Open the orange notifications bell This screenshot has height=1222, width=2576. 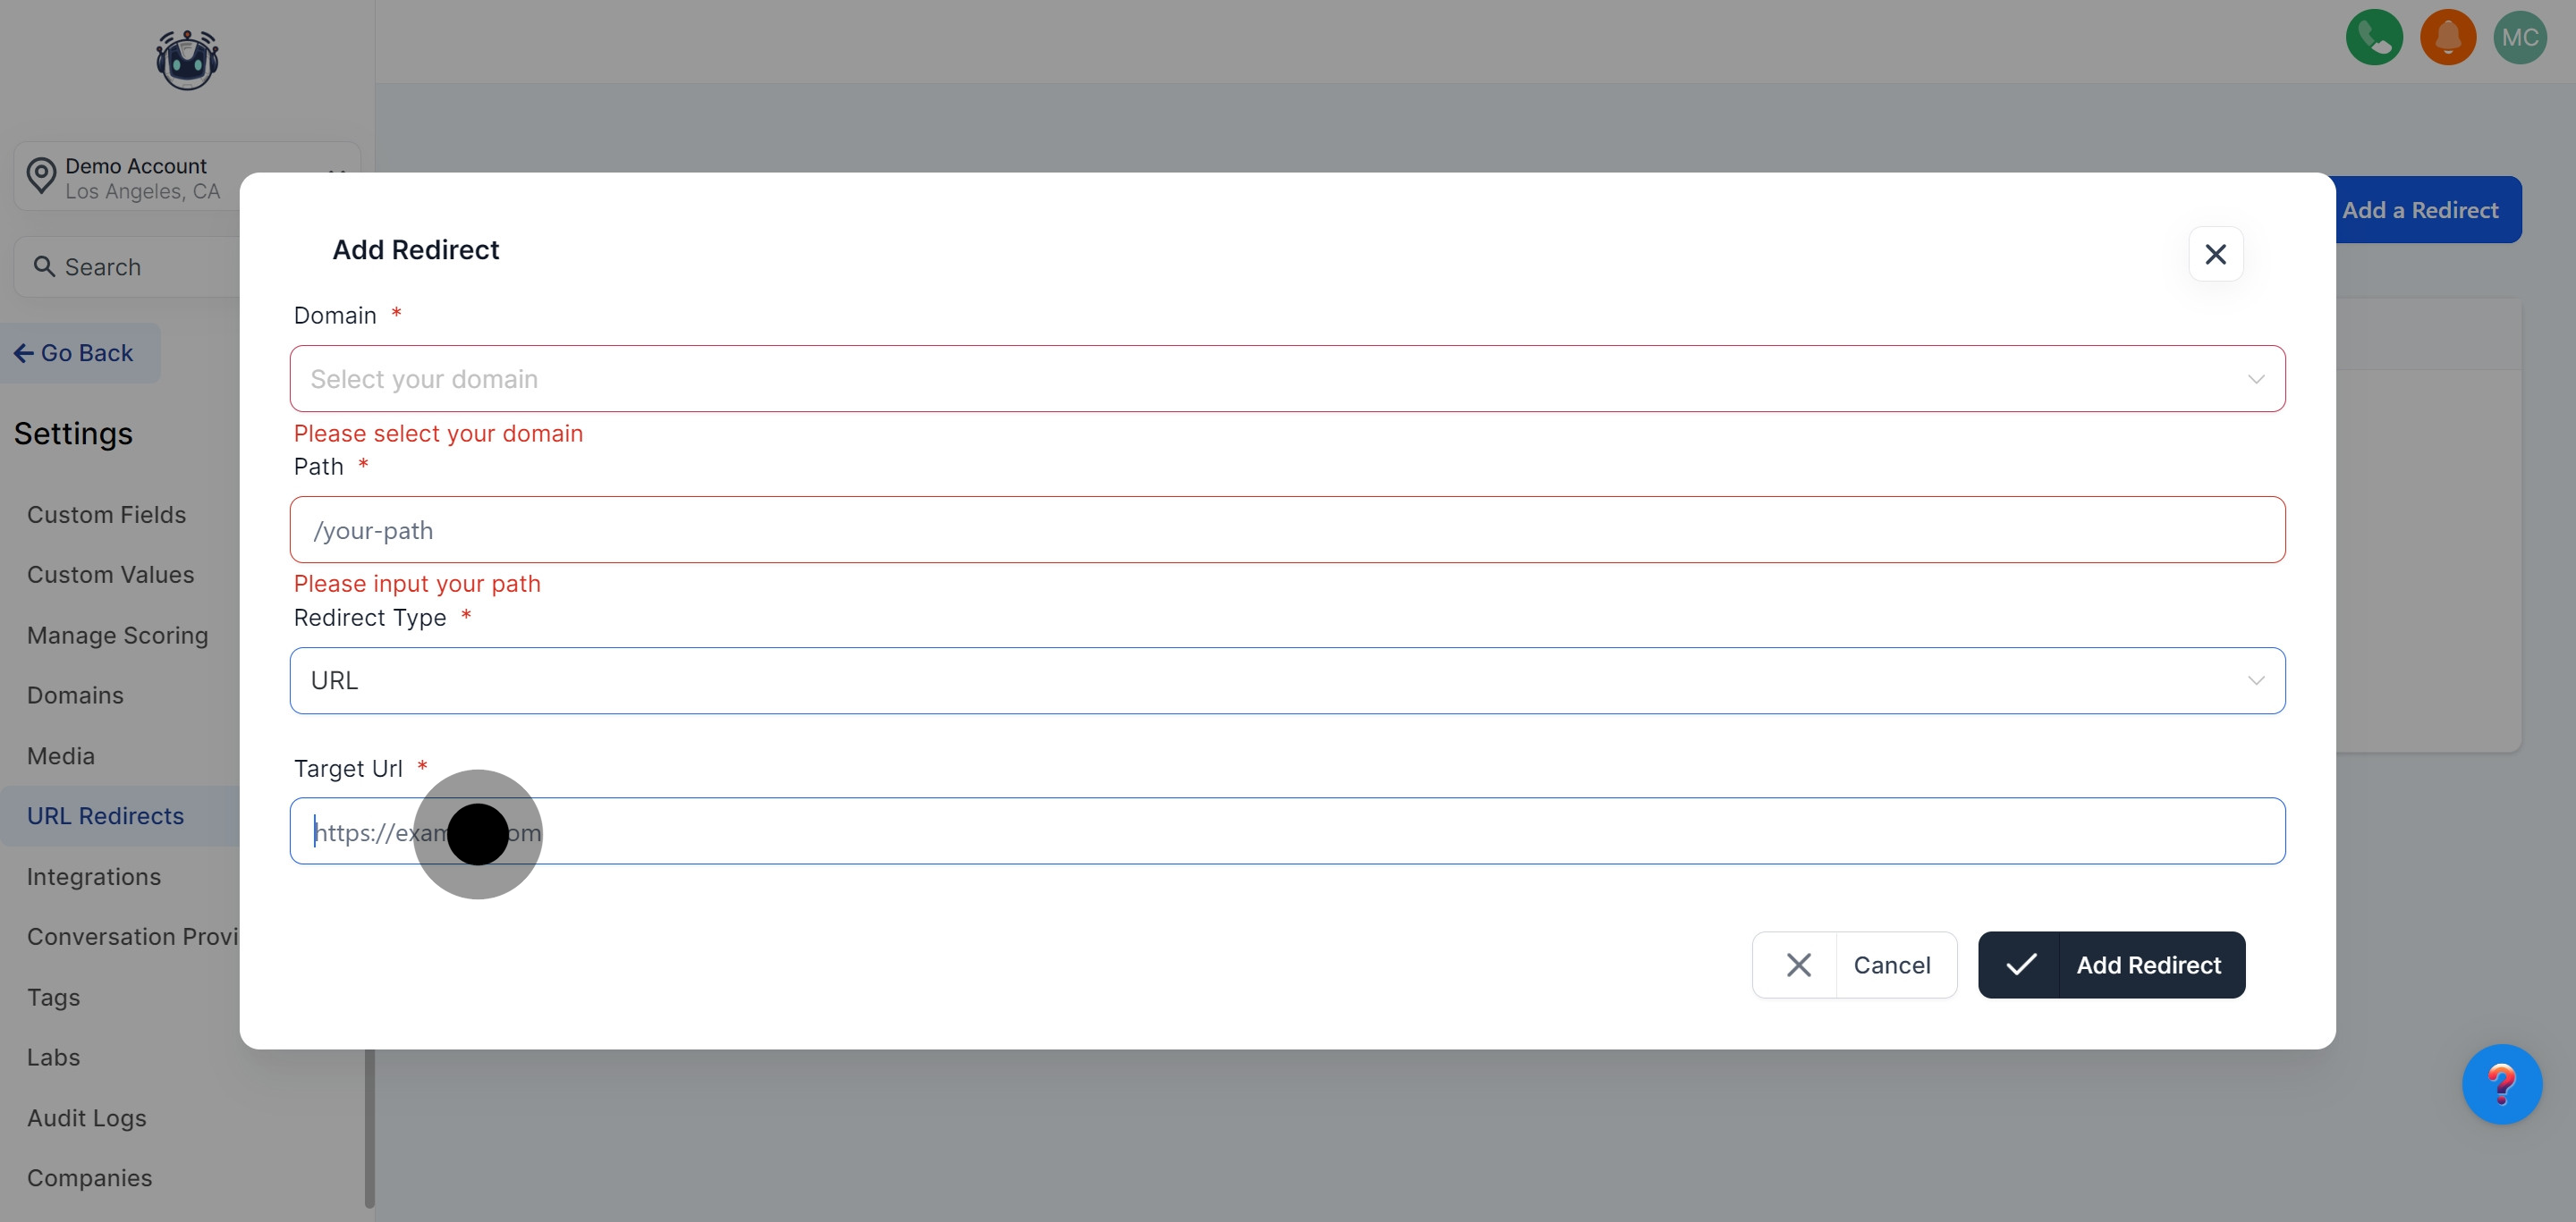(2447, 38)
